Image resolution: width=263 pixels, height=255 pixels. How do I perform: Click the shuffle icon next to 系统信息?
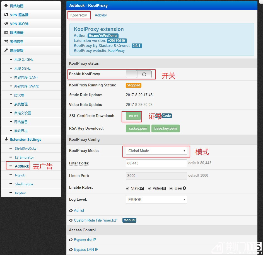6,41
